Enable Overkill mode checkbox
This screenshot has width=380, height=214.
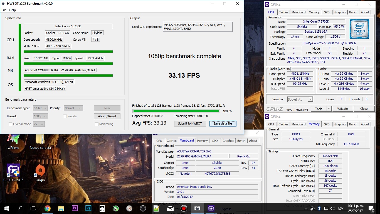point(10,124)
